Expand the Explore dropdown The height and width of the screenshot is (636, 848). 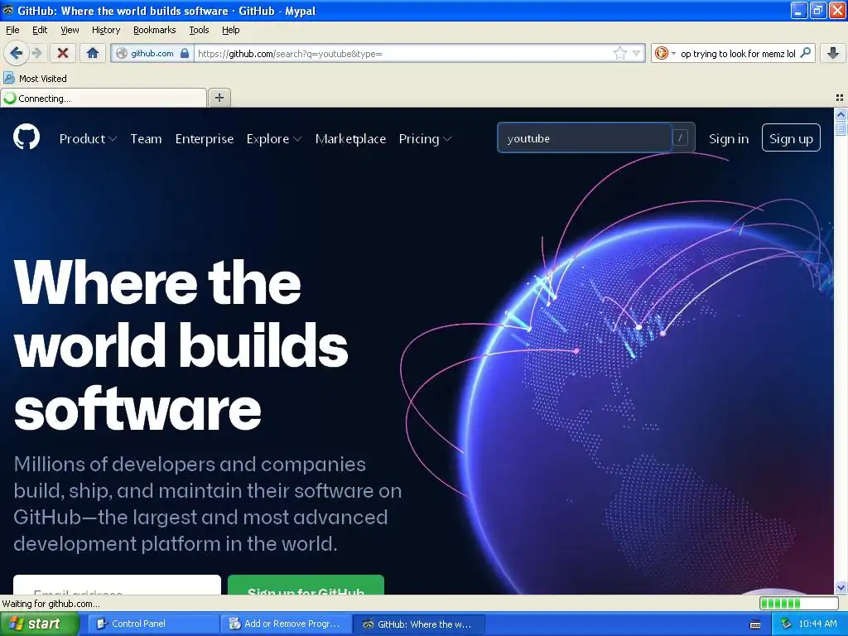click(273, 139)
